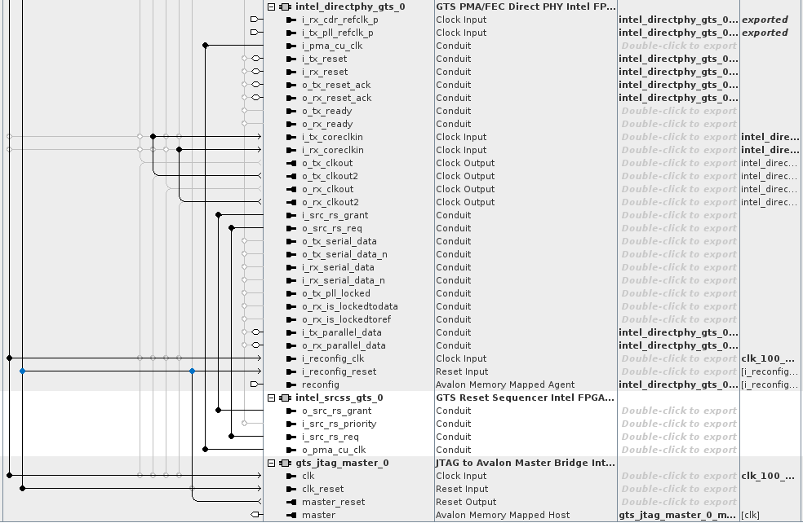Click the output arrow icon beside o_rx_clkout2
803x523 pixels.
pos(291,203)
